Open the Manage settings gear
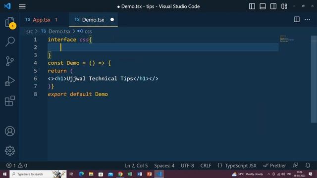Screen dimensions: 317x178 click(x=10, y=151)
